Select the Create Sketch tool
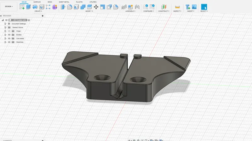The image size is (252, 141). pos(22,7)
